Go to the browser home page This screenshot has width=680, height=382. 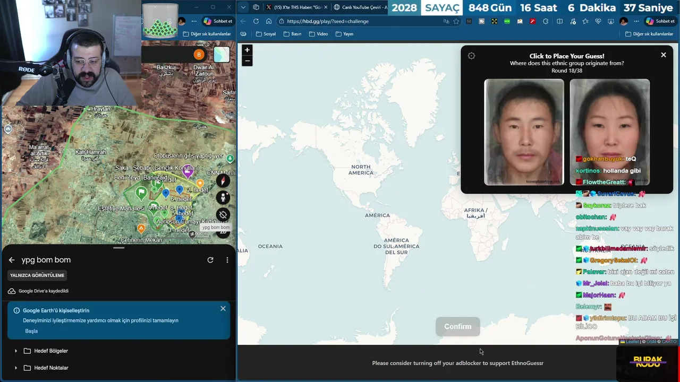click(x=269, y=21)
